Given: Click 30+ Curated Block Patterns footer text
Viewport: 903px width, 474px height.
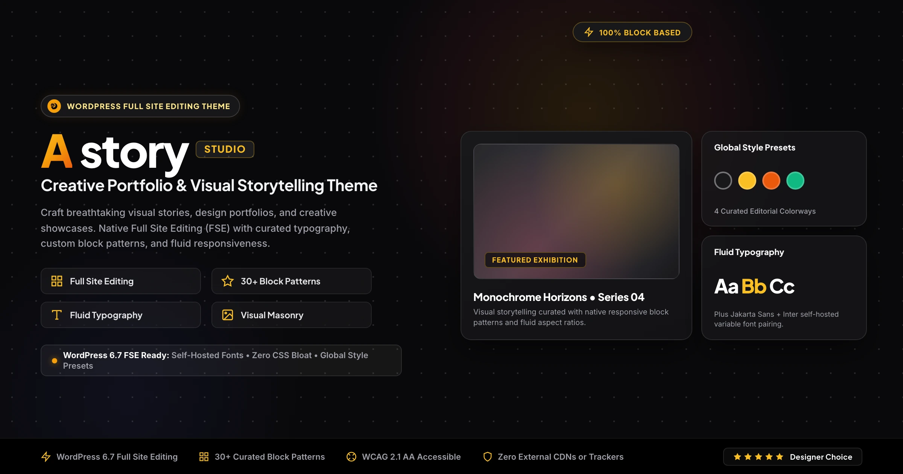Looking at the screenshot, I should click(x=270, y=457).
